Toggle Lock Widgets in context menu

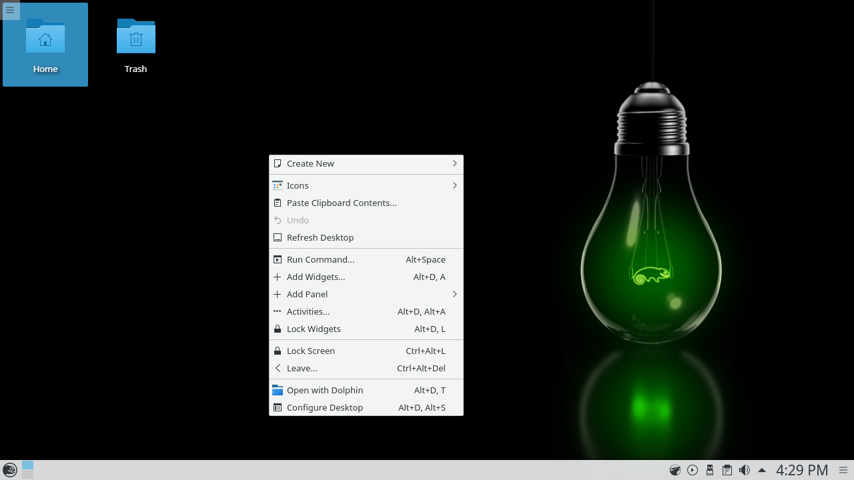coord(314,329)
